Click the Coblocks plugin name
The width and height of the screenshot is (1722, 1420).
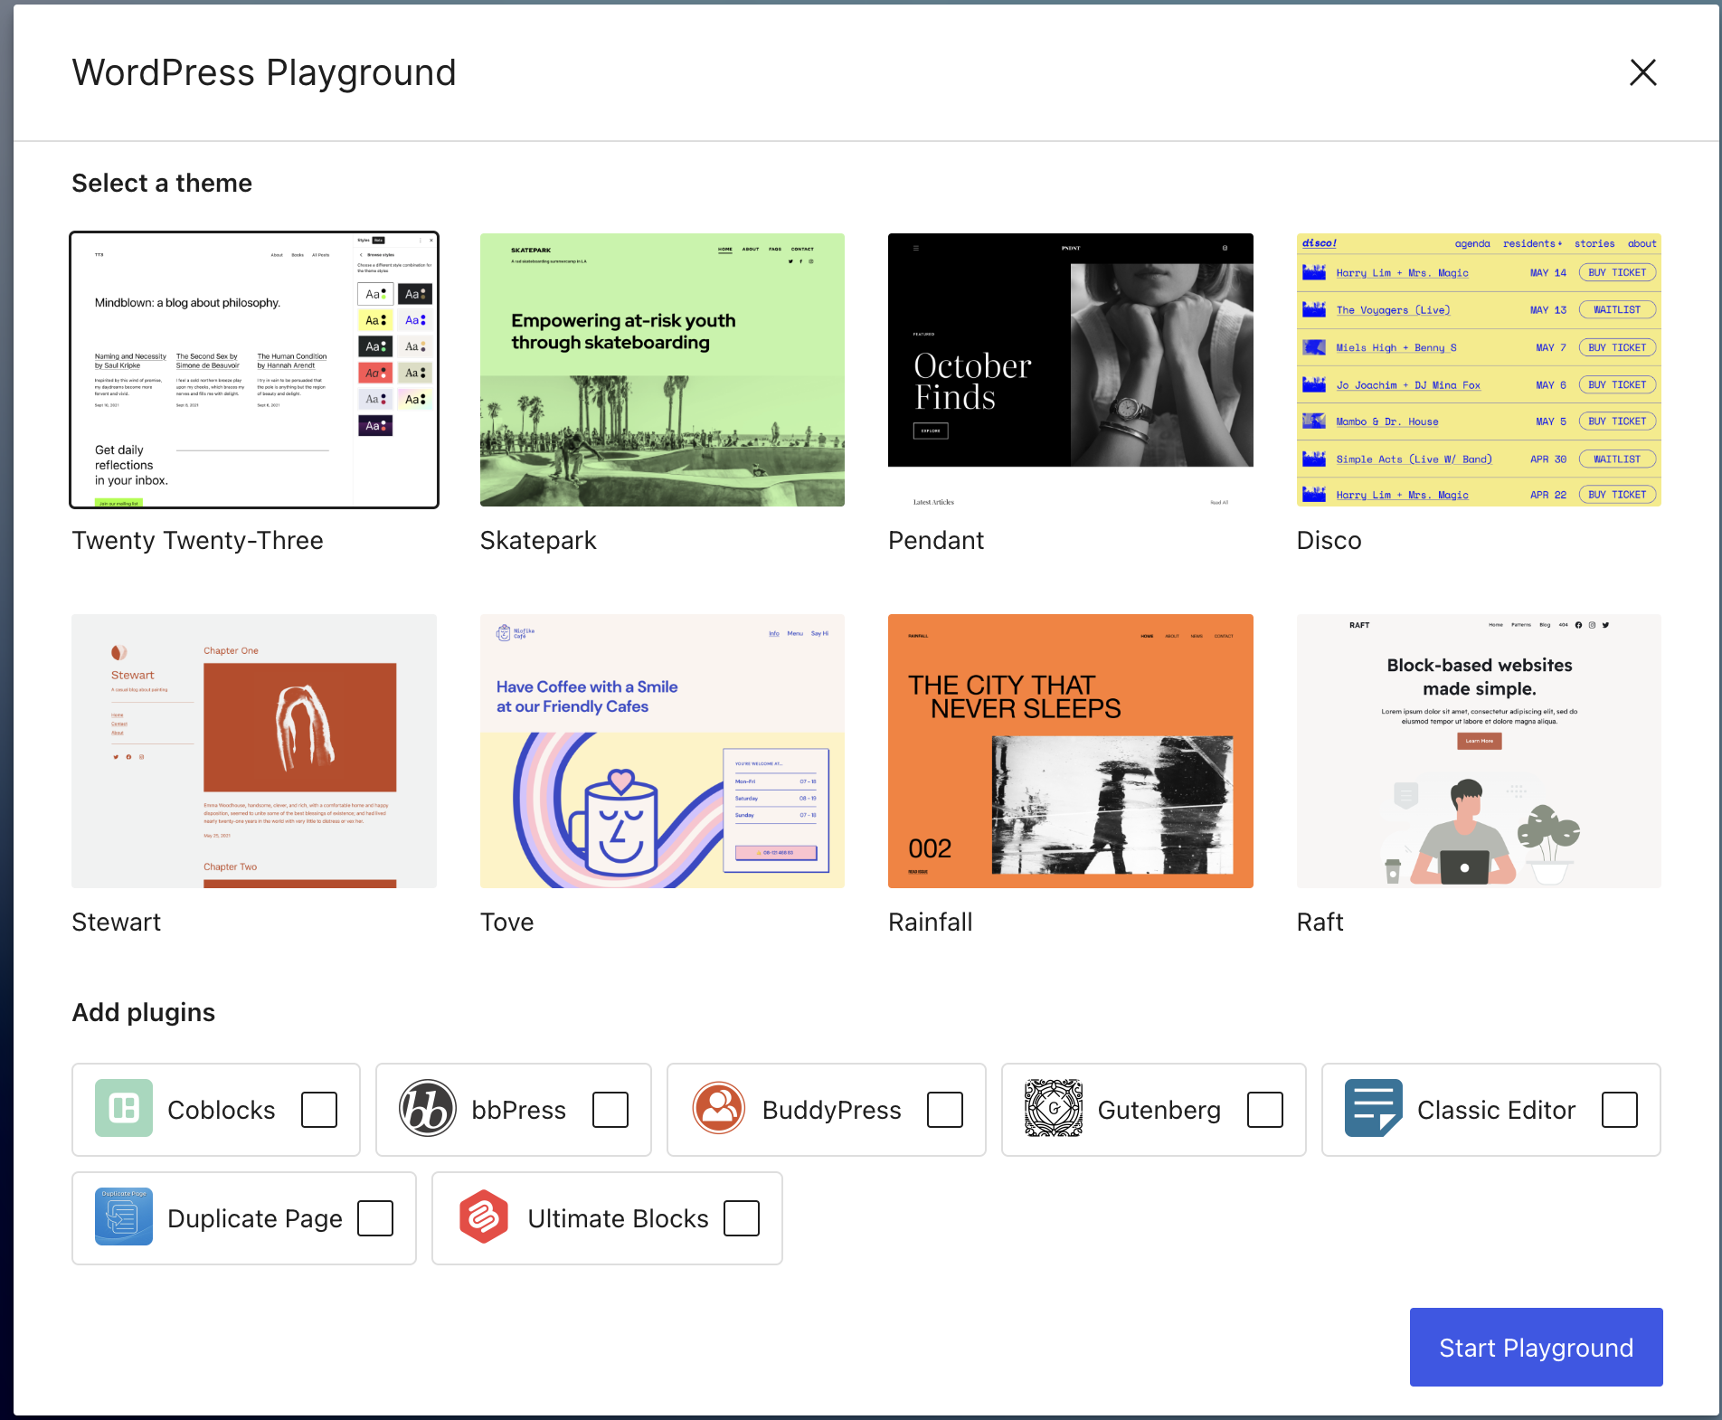[x=222, y=1110]
